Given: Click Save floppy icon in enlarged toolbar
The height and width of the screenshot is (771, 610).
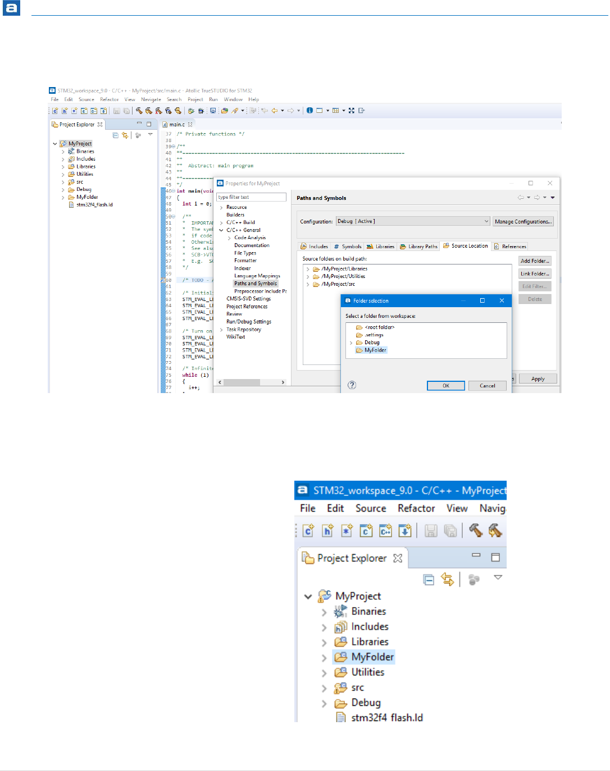Looking at the screenshot, I should click(431, 530).
